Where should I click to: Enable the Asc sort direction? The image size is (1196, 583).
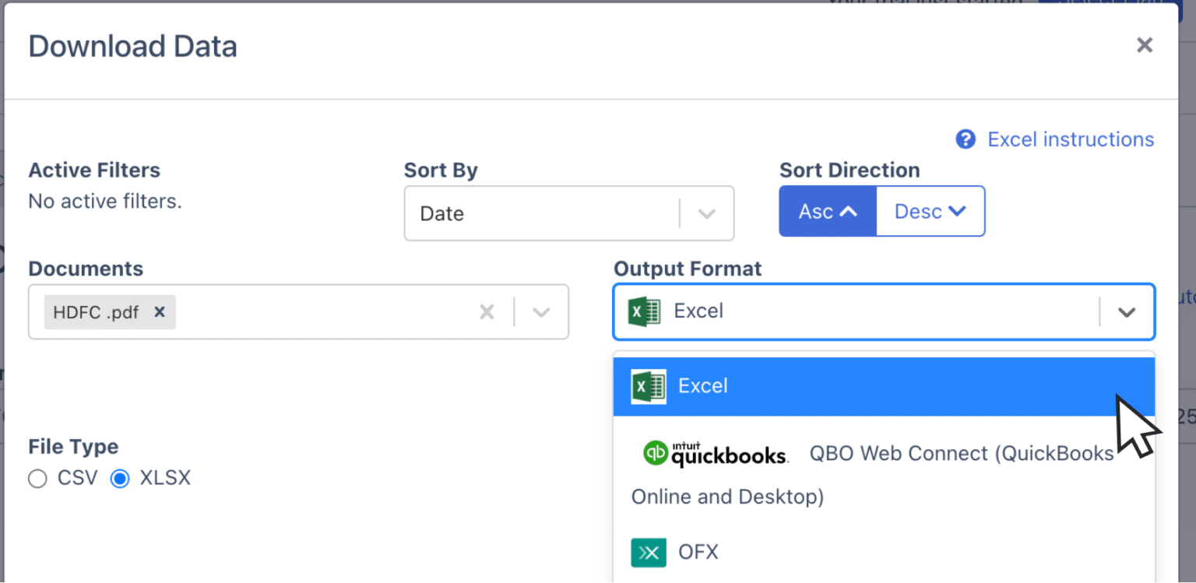click(x=827, y=211)
